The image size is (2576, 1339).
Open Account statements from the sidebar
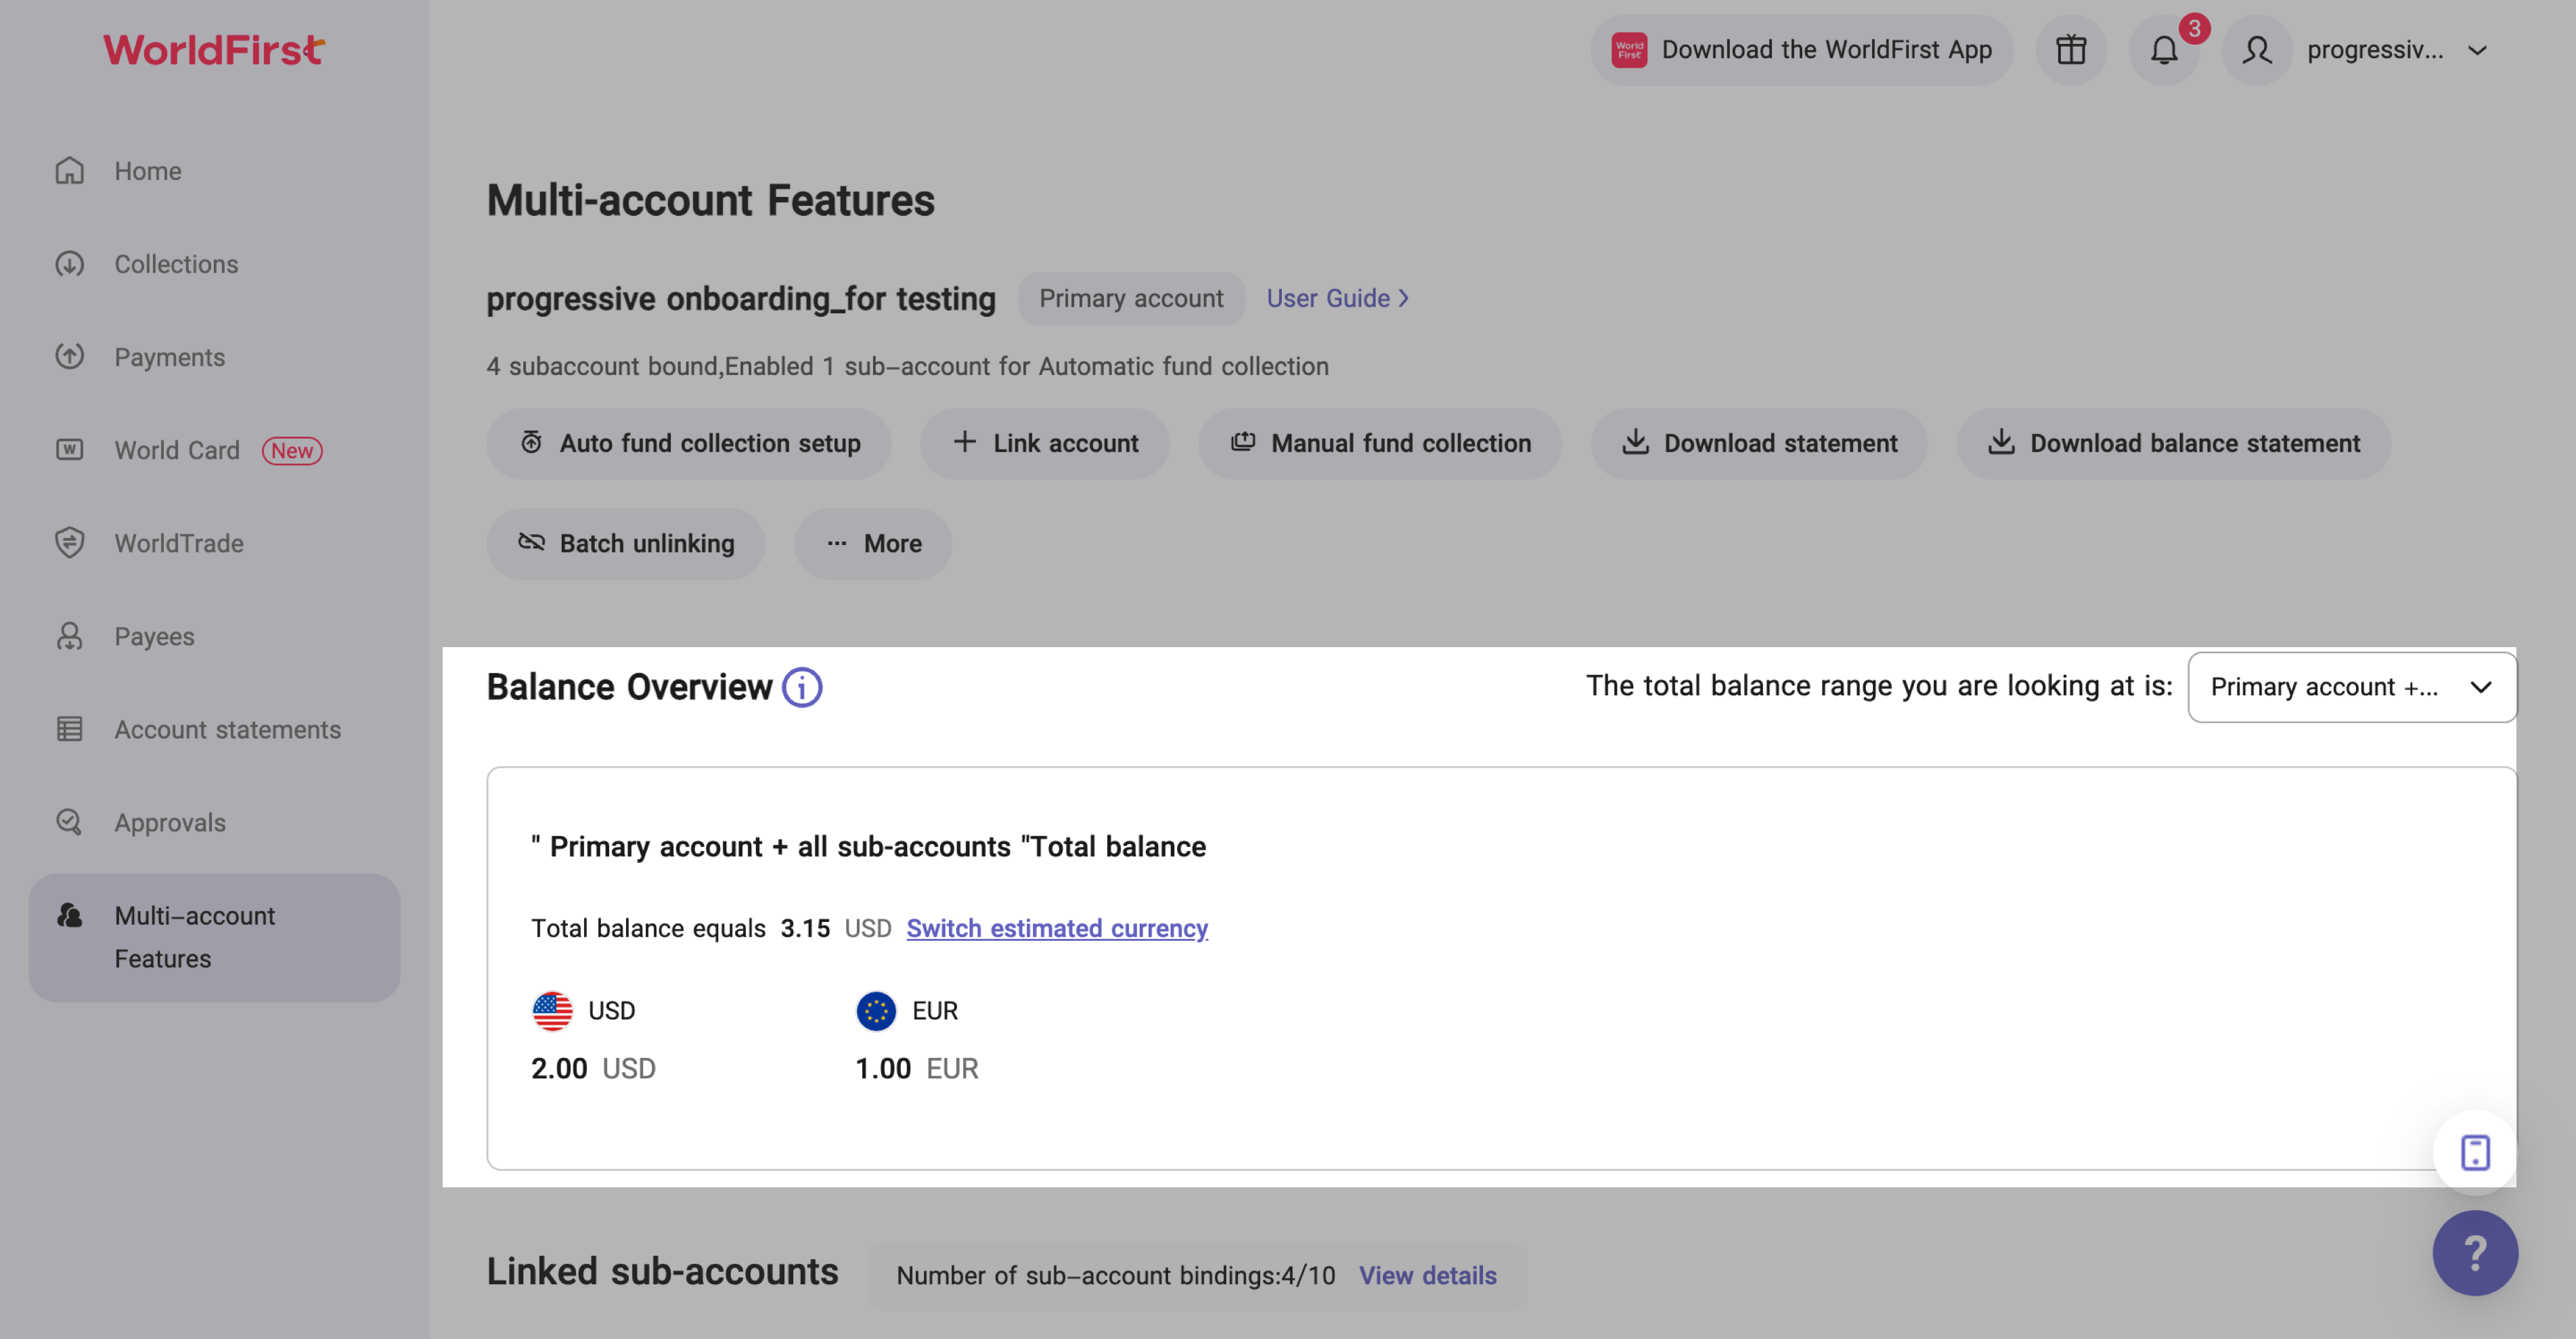[227, 729]
